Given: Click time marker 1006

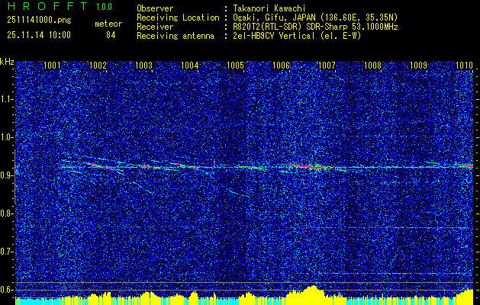Looking at the screenshot, I should tap(282, 65).
